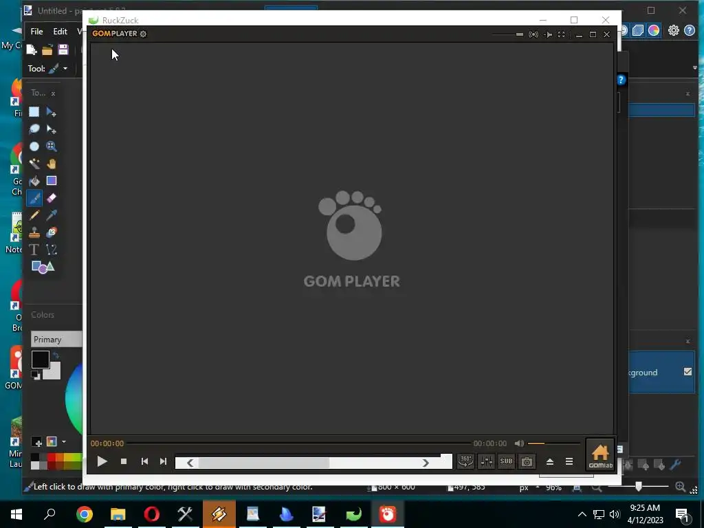The width and height of the screenshot is (704, 528).
Task: Expand the Tool chooser dropdown
Action: coord(65,68)
